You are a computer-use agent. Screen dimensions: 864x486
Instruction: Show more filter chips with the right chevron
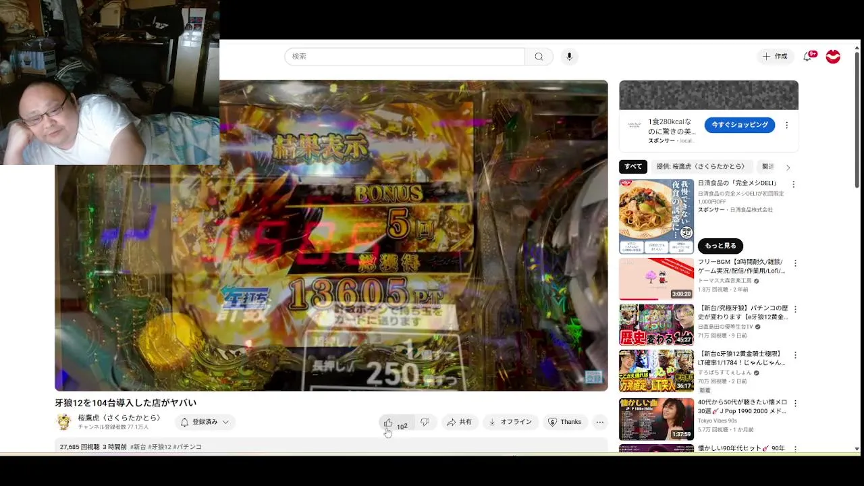(788, 167)
